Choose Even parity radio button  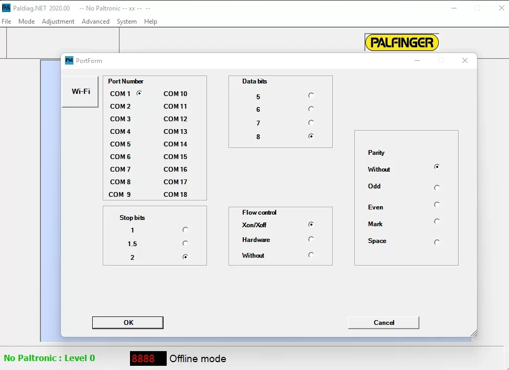(437, 205)
